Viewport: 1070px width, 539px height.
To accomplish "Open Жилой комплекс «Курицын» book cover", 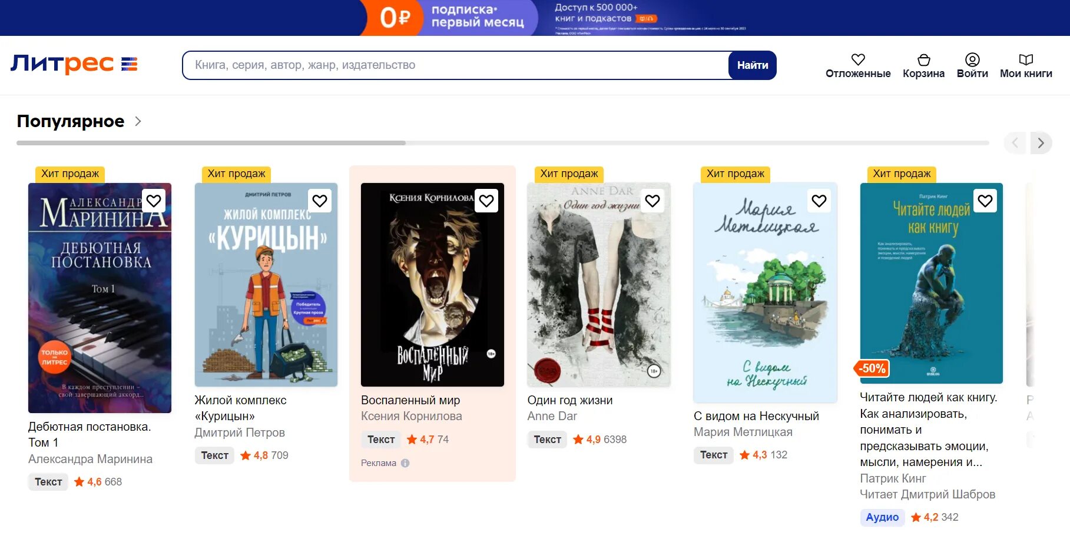I will (x=266, y=285).
